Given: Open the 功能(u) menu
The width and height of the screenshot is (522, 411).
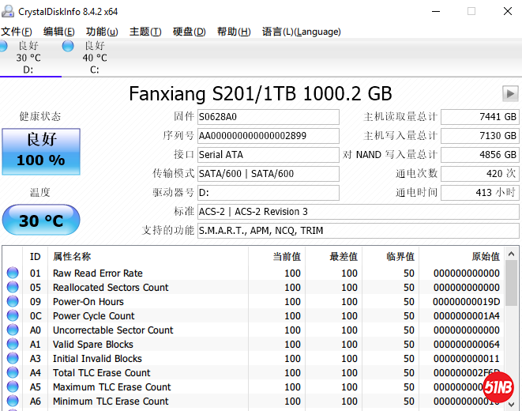Looking at the screenshot, I should point(102,32).
